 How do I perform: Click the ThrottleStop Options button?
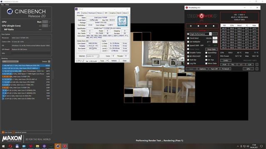pyautogui.click(x=202, y=69)
